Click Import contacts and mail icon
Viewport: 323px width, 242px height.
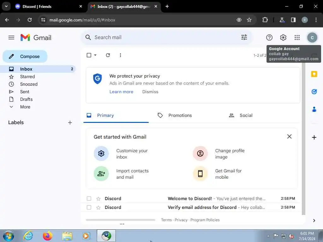[x=101, y=174]
